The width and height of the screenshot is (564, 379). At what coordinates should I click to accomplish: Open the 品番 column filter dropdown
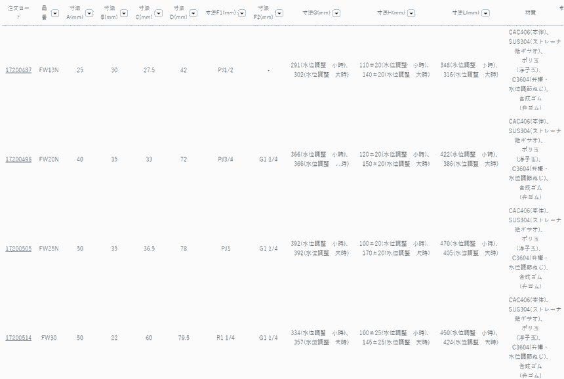(54, 13)
